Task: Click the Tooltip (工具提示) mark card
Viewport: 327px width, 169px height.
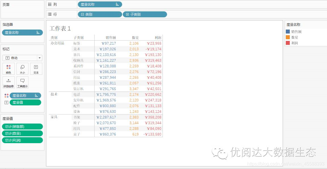Action: 22,83
